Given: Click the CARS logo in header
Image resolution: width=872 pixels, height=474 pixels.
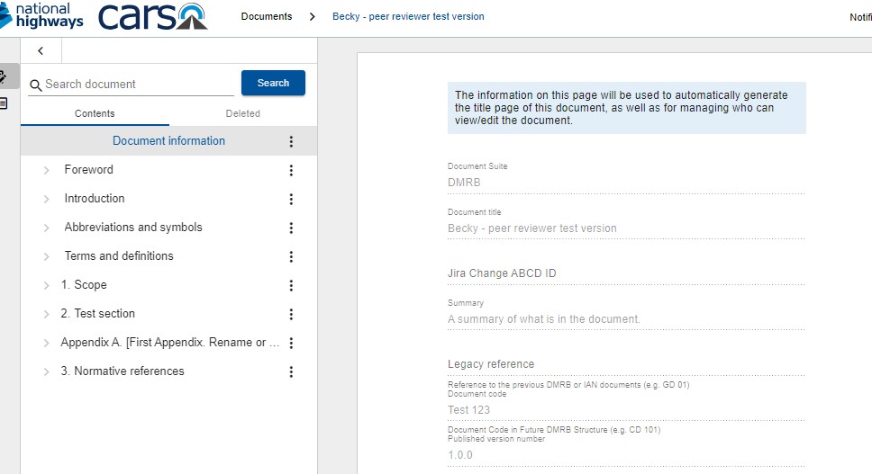Looking at the screenshot, I should [151, 16].
